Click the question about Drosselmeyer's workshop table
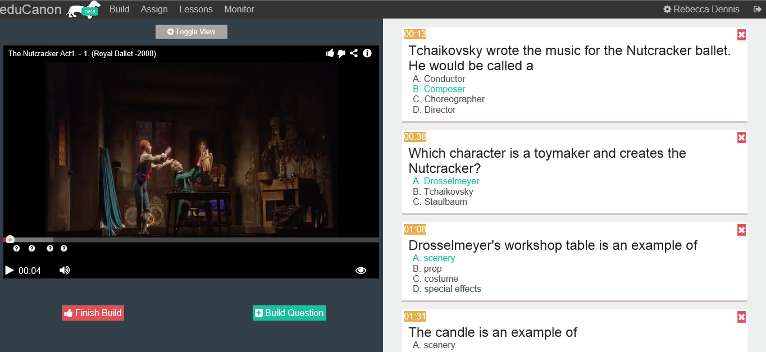The height and width of the screenshot is (352, 766). tap(553, 245)
